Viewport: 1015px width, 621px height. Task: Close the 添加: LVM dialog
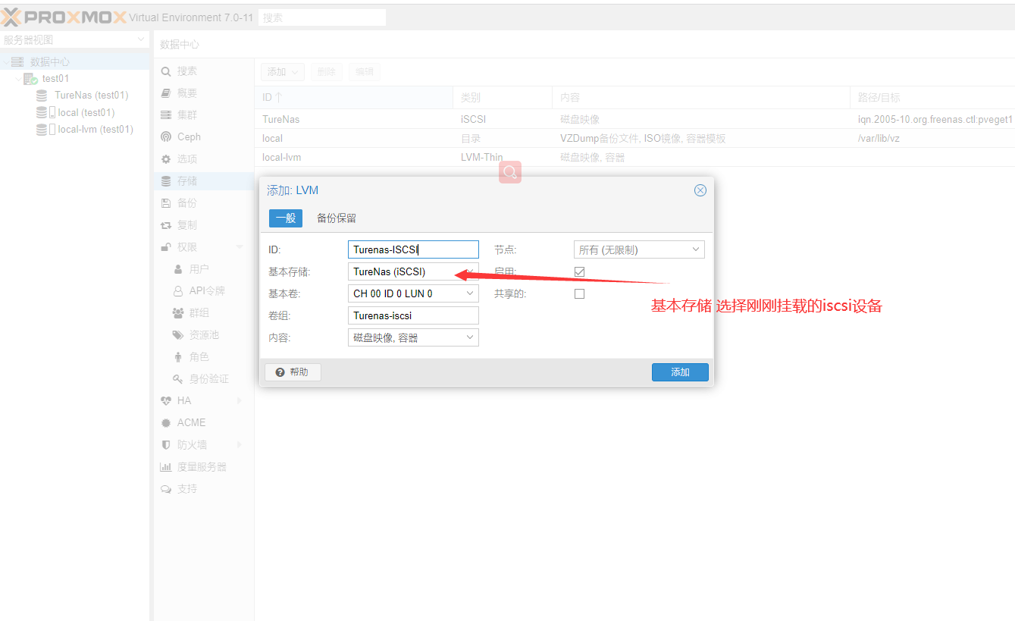pyautogui.click(x=700, y=190)
